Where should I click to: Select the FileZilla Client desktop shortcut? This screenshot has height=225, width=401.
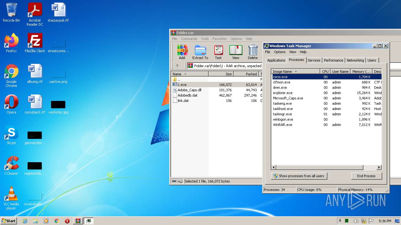[x=35, y=43]
